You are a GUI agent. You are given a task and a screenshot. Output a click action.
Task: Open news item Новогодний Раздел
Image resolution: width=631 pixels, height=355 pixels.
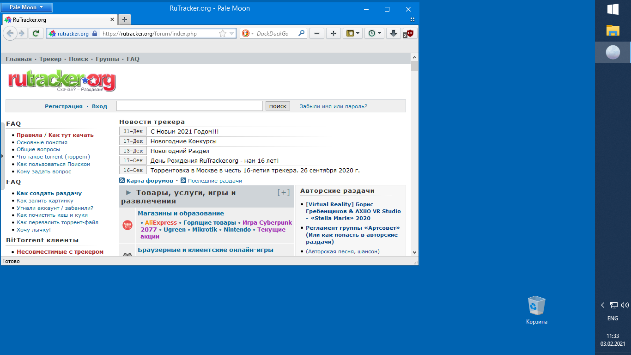tap(180, 151)
